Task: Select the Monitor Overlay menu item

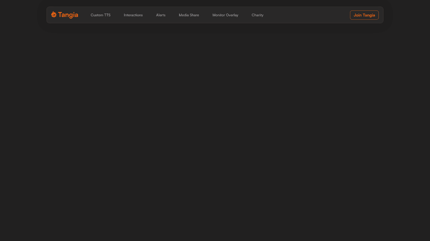Action: pos(225,15)
